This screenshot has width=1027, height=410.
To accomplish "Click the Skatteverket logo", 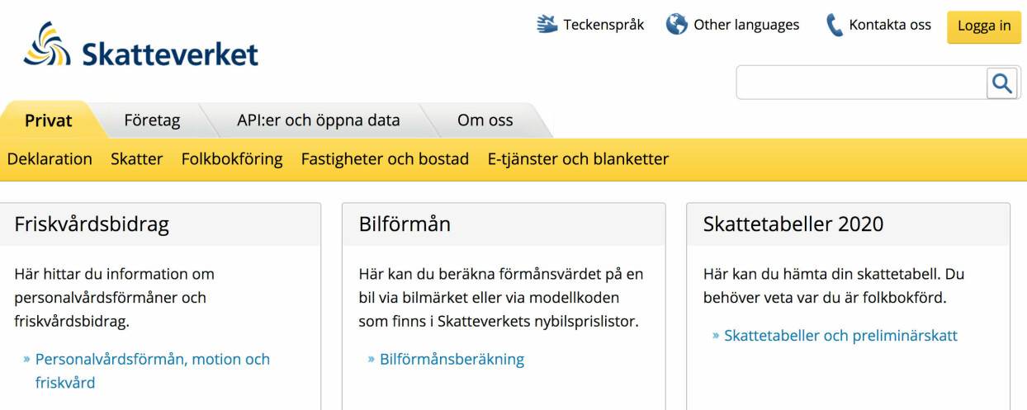I will click(x=140, y=45).
